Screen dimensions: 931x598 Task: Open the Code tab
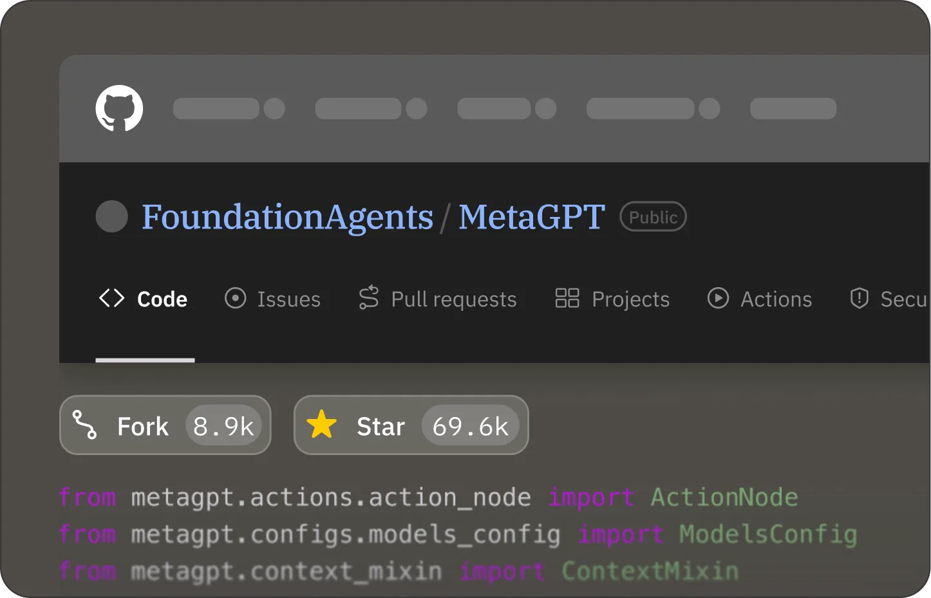[x=144, y=299]
